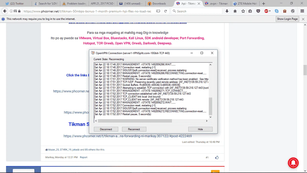Switch to ZTE Mobile Hotspot tab

(x=245, y=4)
